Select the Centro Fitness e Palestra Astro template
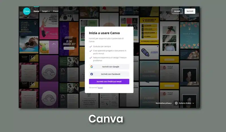 (49, 26)
